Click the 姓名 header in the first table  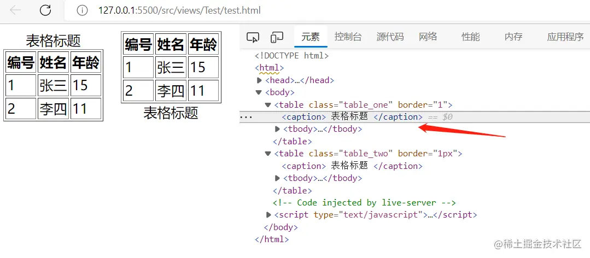53,62
